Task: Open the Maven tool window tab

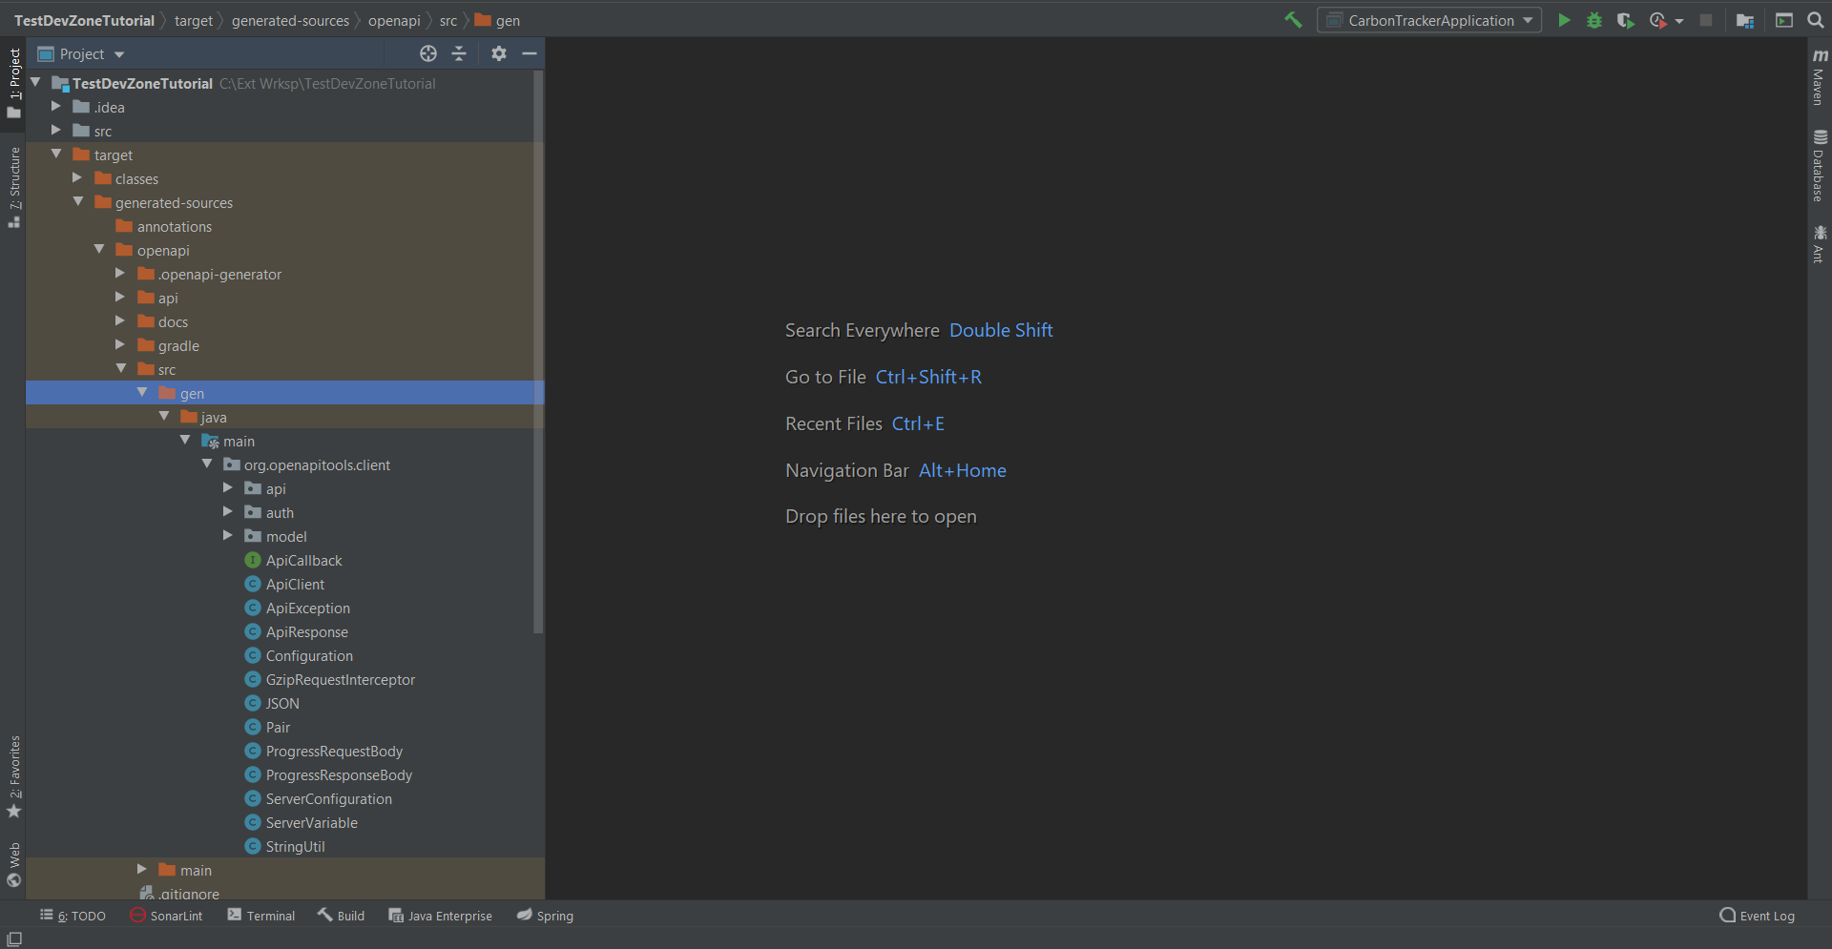Action: click(x=1820, y=76)
